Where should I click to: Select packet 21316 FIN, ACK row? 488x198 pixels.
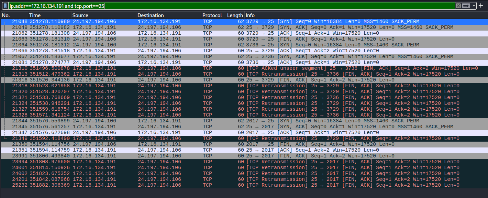244,80
